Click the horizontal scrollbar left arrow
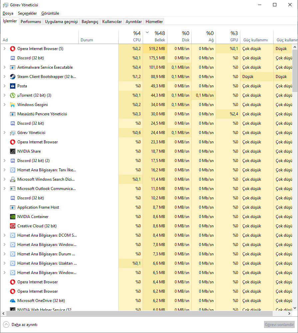 (3, 313)
